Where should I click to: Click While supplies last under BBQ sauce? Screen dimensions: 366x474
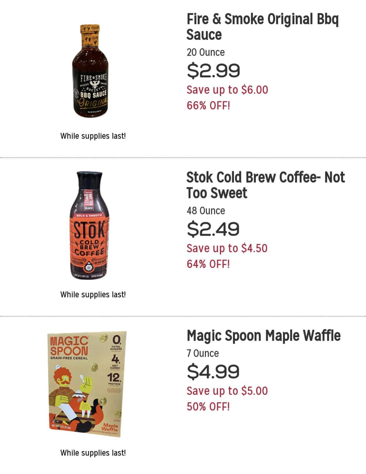click(93, 136)
